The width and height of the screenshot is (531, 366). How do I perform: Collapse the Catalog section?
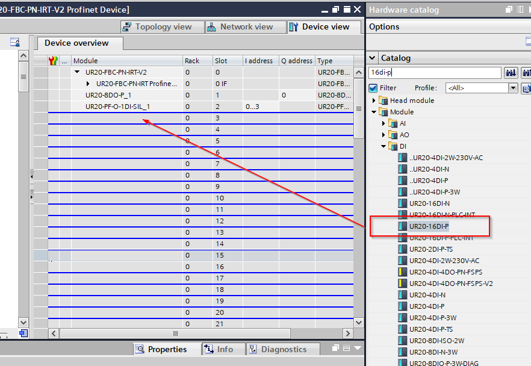(372, 58)
